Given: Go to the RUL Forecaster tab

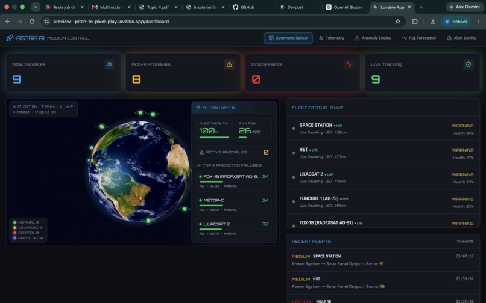Looking at the screenshot, I should tap(418, 38).
